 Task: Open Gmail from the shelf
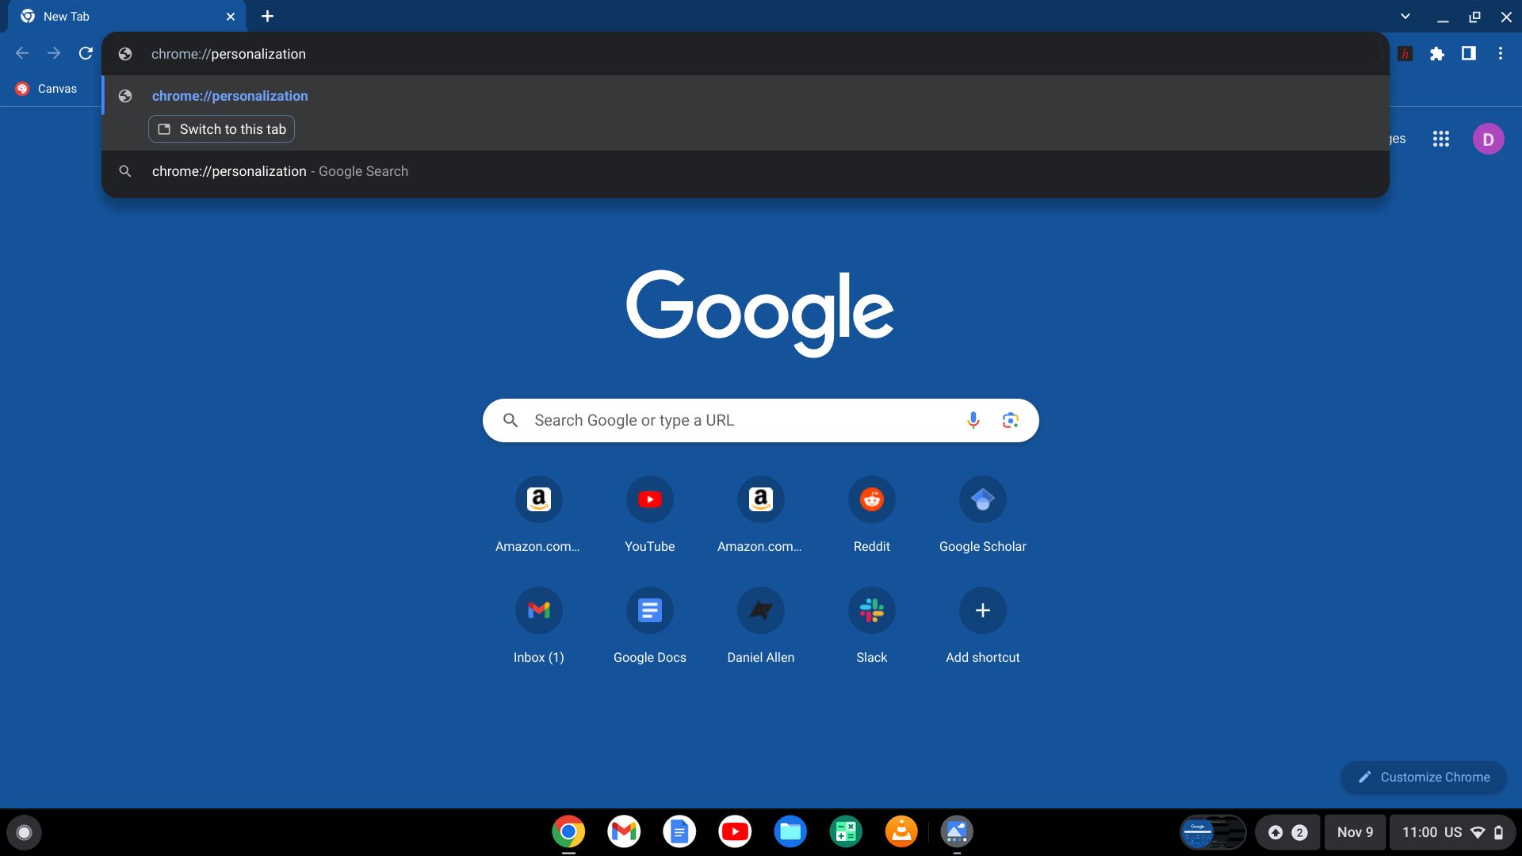pos(623,831)
